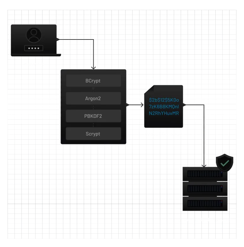Click the bottom server rack unit
This screenshot has width=244, height=247.
point(205,203)
